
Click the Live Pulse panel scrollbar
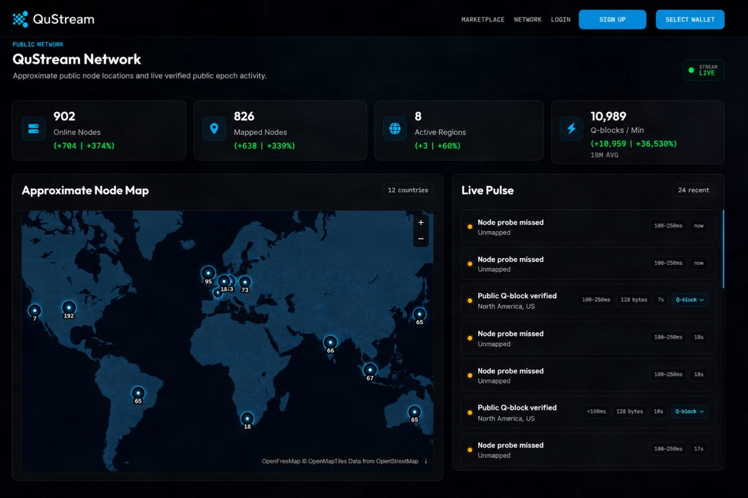tap(723, 249)
